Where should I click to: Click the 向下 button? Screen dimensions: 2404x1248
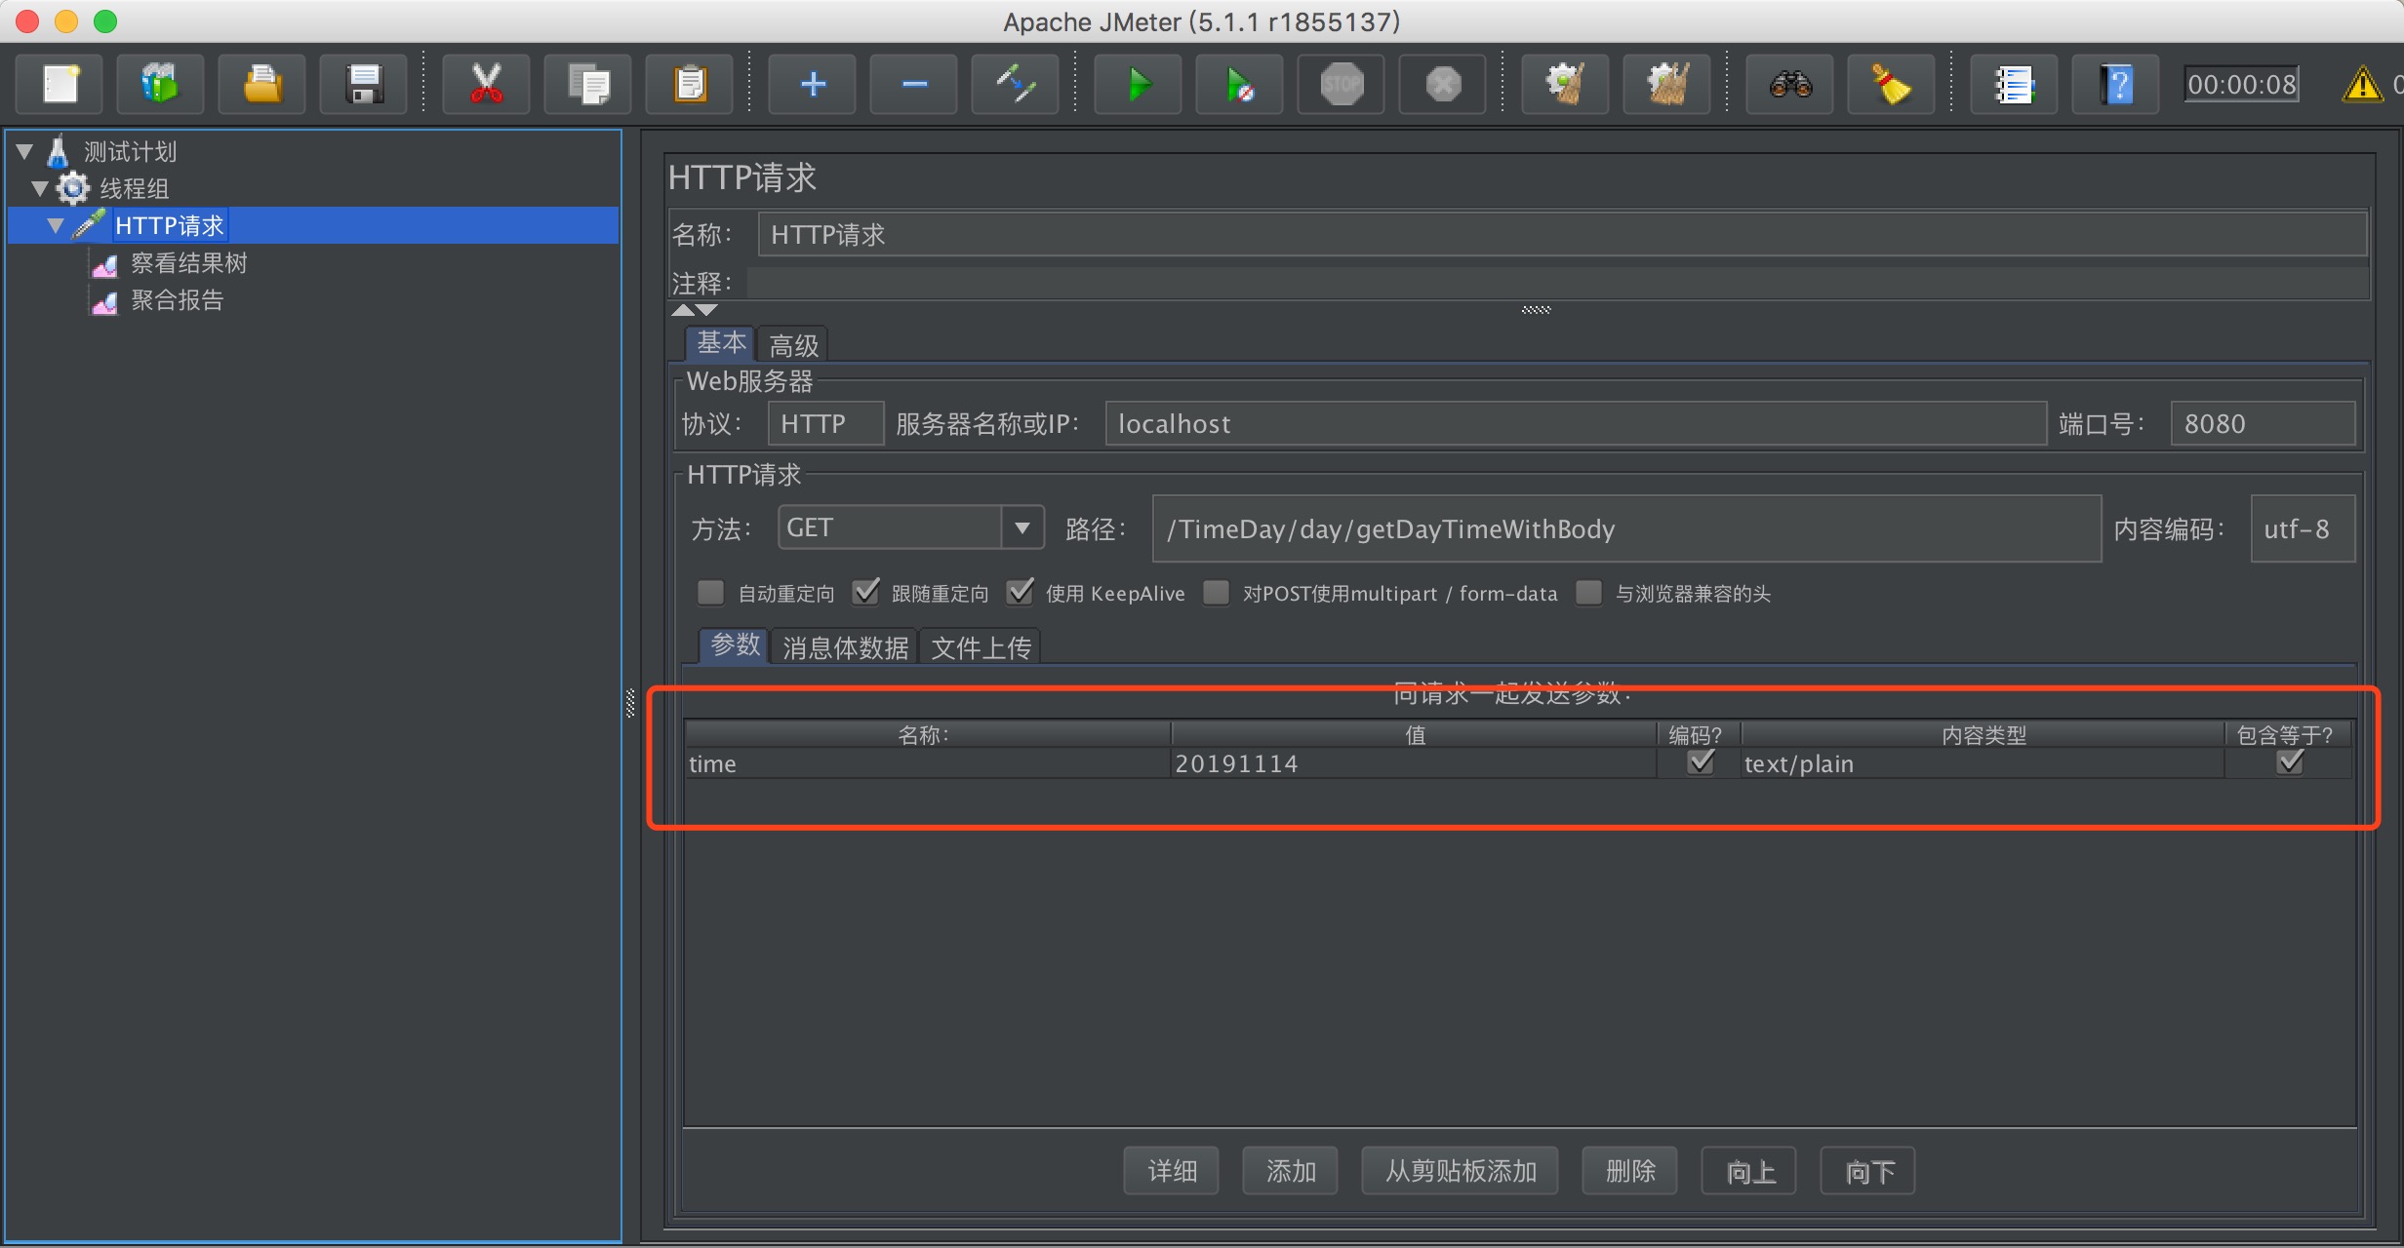pyautogui.click(x=1868, y=1170)
